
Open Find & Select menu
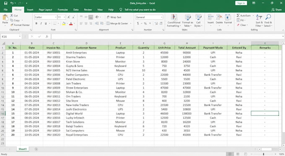click(x=268, y=20)
